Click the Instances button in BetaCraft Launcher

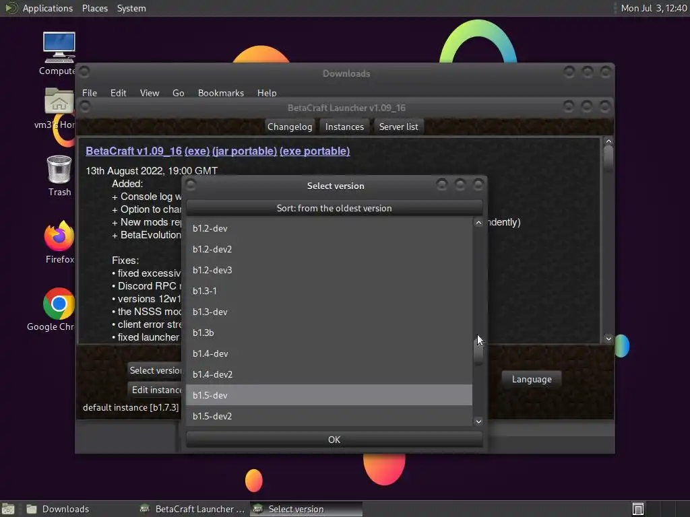tap(344, 127)
